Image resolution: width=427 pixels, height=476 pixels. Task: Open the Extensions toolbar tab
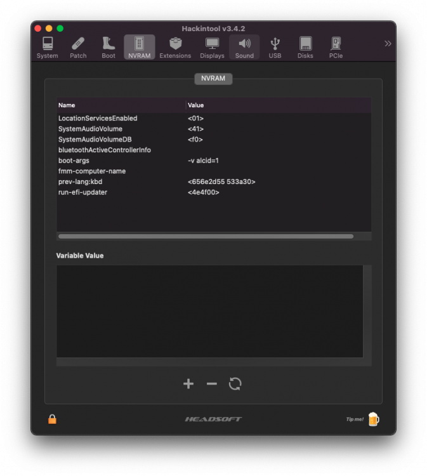(175, 48)
